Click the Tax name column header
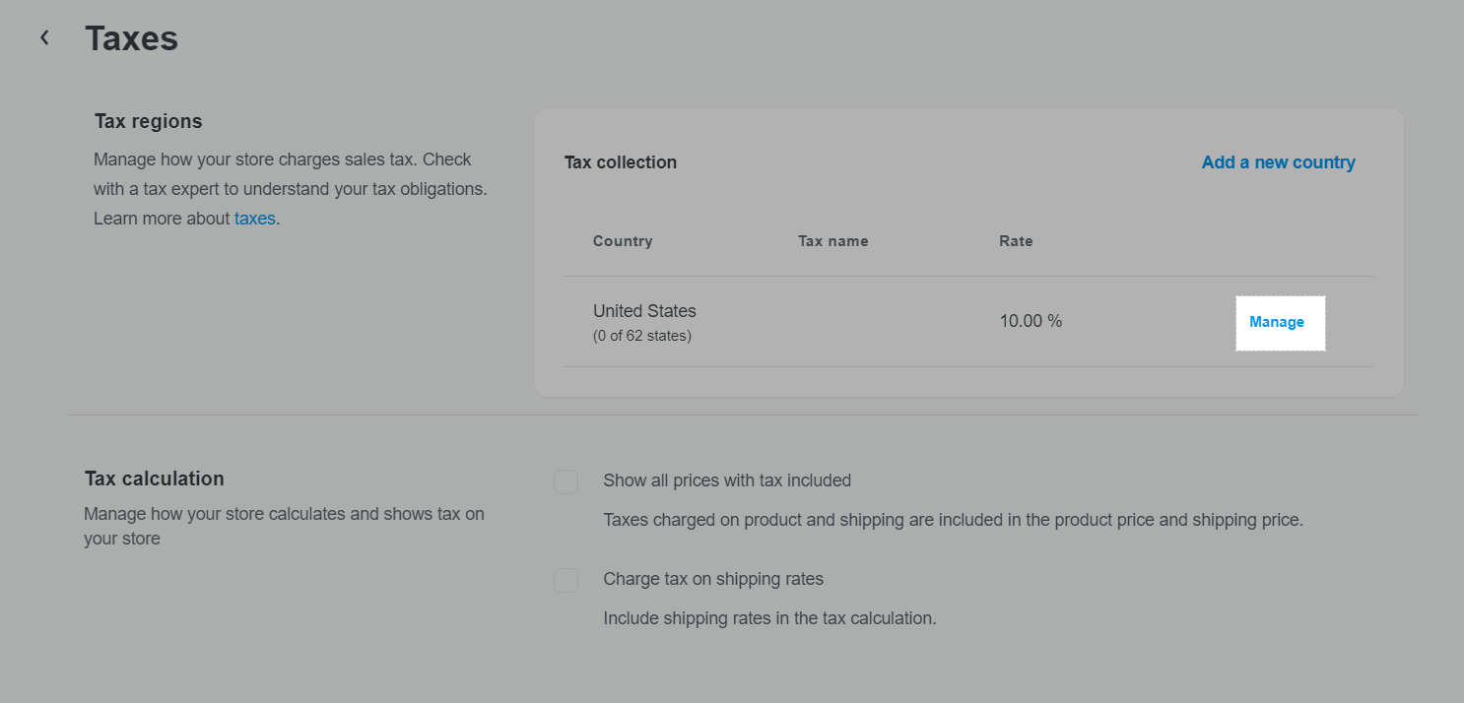Screen dimensions: 1464x703 click(x=832, y=241)
